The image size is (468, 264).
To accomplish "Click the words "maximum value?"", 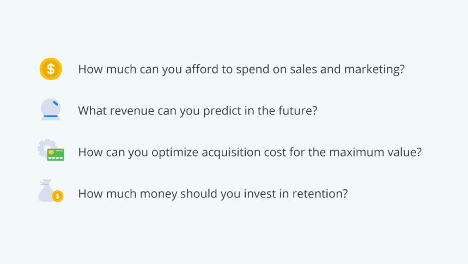I will [x=382, y=152].
